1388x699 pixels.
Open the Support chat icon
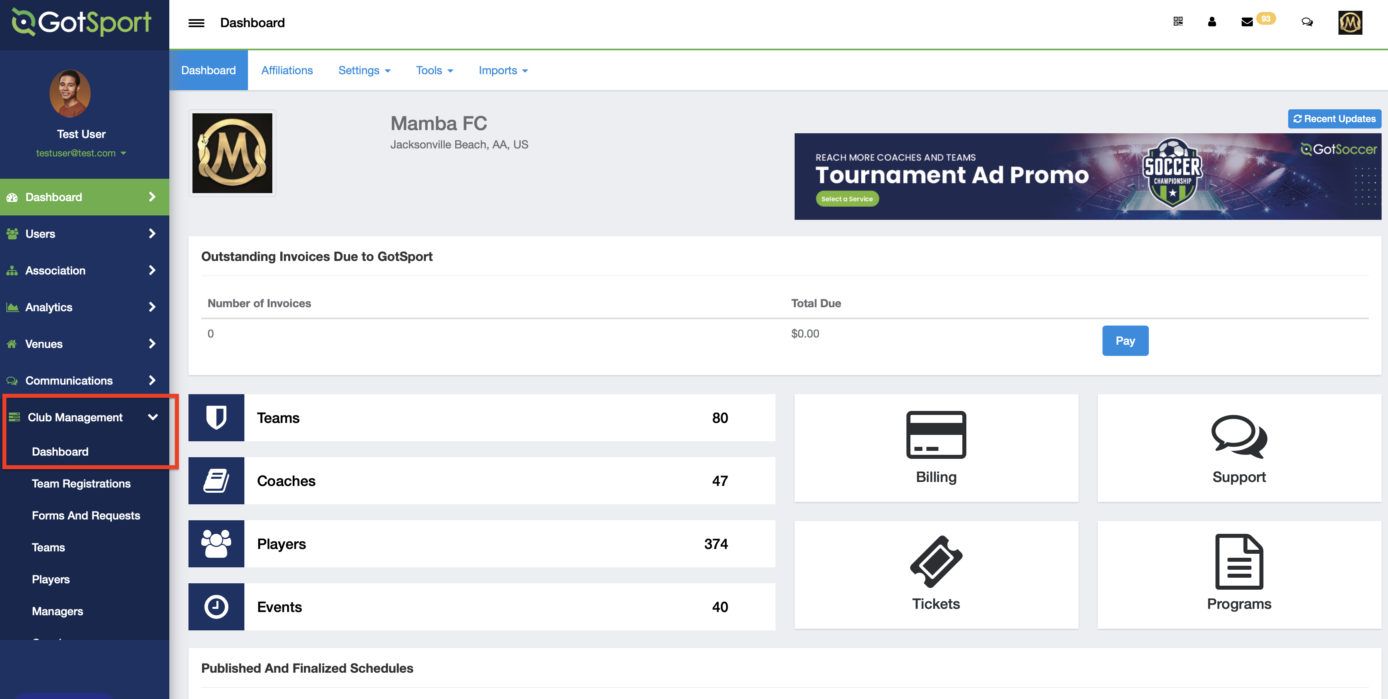coord(1239,436)
